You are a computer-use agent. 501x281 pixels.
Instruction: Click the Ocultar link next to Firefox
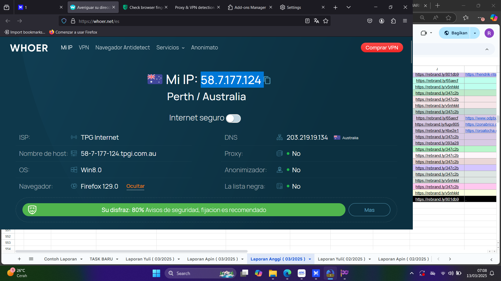(x=135, y=186)
